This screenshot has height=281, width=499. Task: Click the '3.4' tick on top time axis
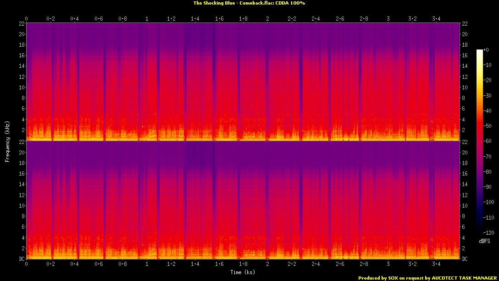coord(436,19)
